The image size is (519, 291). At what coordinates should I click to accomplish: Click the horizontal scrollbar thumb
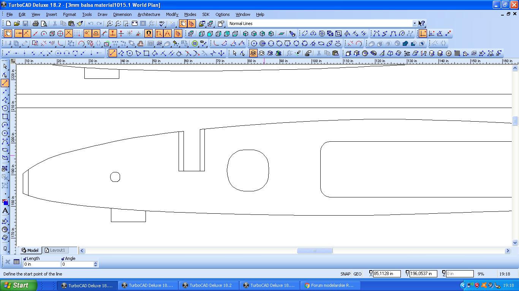[x=315, y=250]
